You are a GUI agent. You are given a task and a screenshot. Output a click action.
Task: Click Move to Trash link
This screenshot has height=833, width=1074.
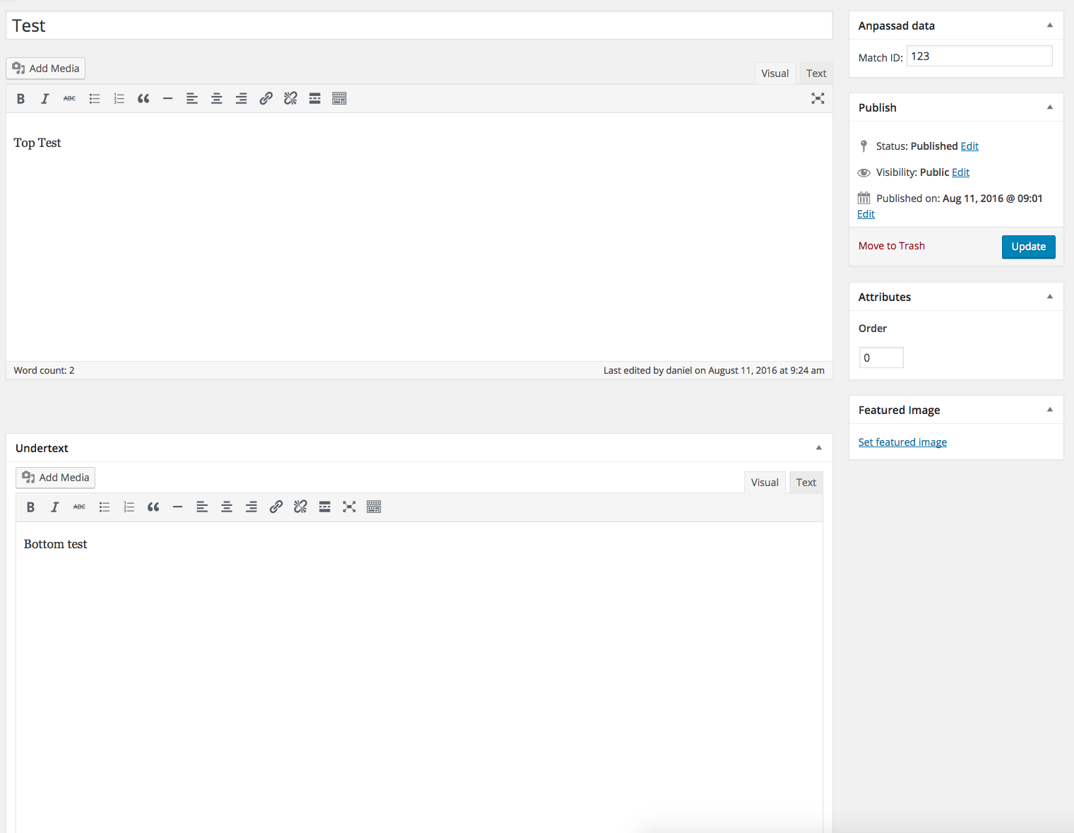[891, 246]
